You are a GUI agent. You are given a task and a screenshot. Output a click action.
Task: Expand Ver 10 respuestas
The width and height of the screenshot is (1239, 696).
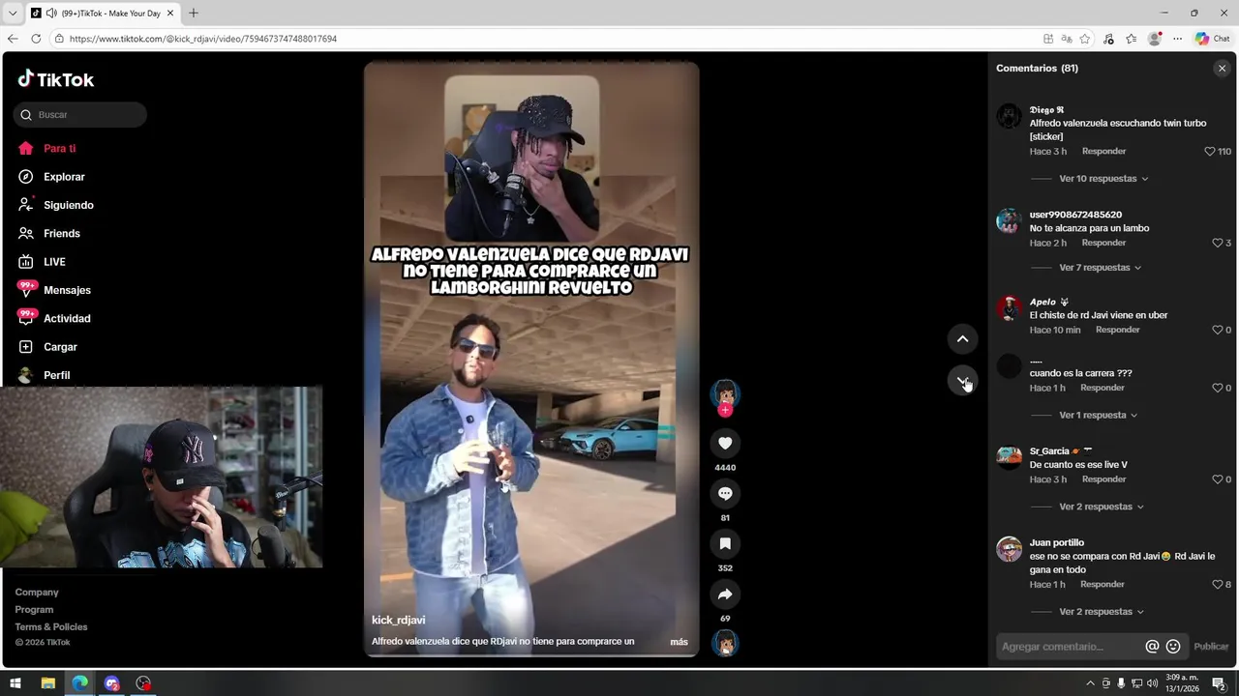coord(1103,179)
